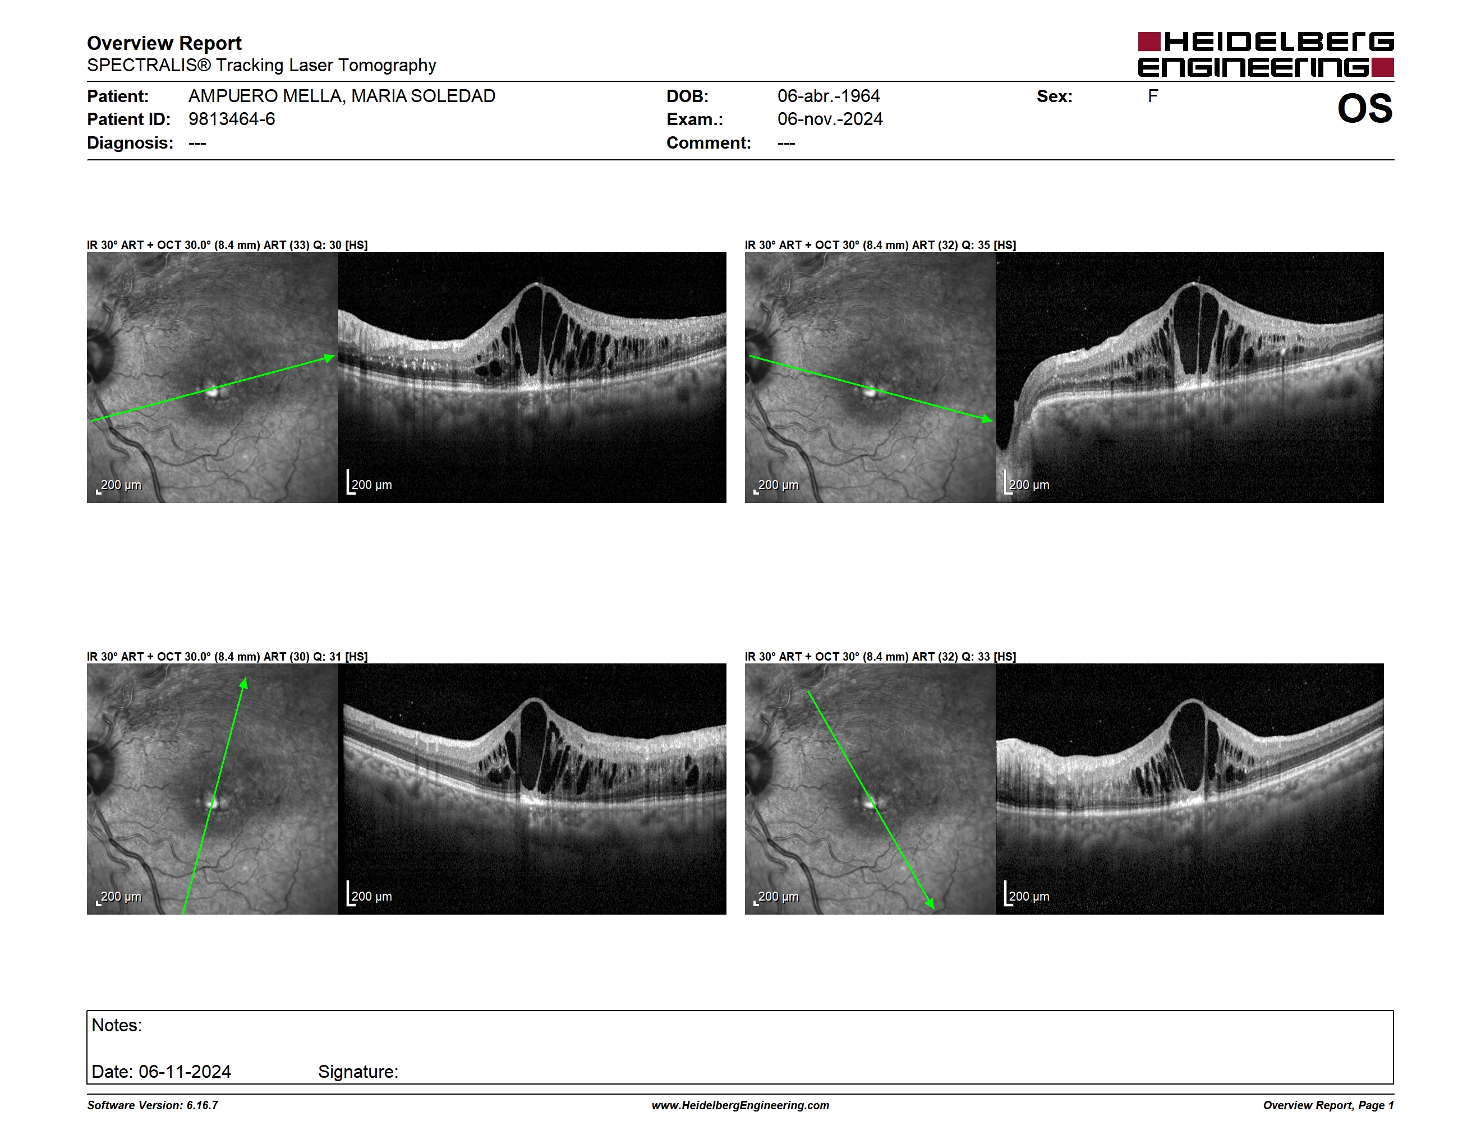
Task: Open the bottom-left IR fundus image
Action: pos(212,789)
